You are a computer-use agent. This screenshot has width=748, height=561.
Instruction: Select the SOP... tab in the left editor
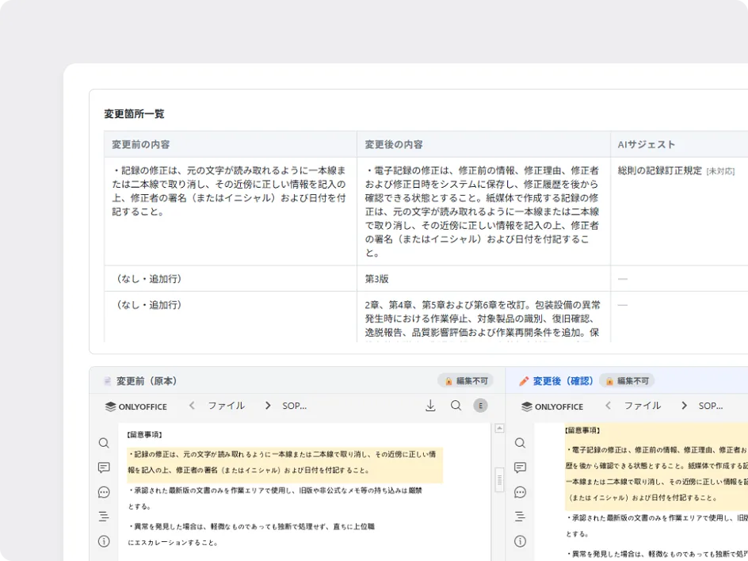click(x=294, y=406)
